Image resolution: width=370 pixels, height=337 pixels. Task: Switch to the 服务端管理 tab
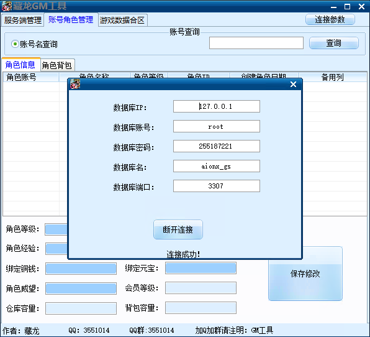tap(22, 20)
